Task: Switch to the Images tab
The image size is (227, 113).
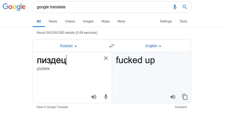Action: [88, 21]
